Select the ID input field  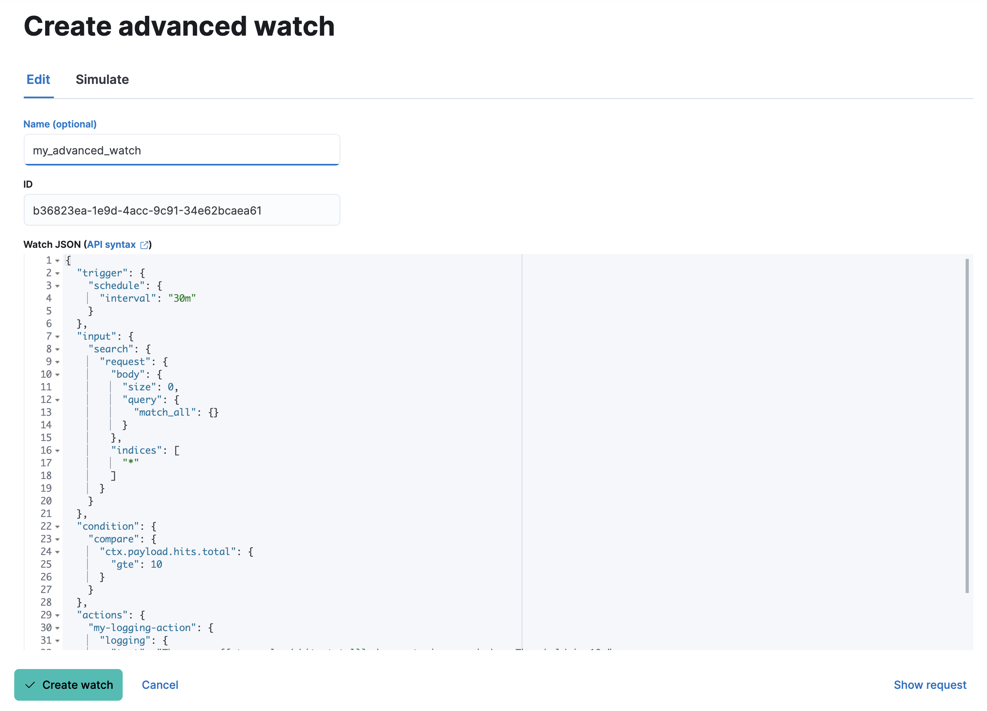(x=182, y=210)
